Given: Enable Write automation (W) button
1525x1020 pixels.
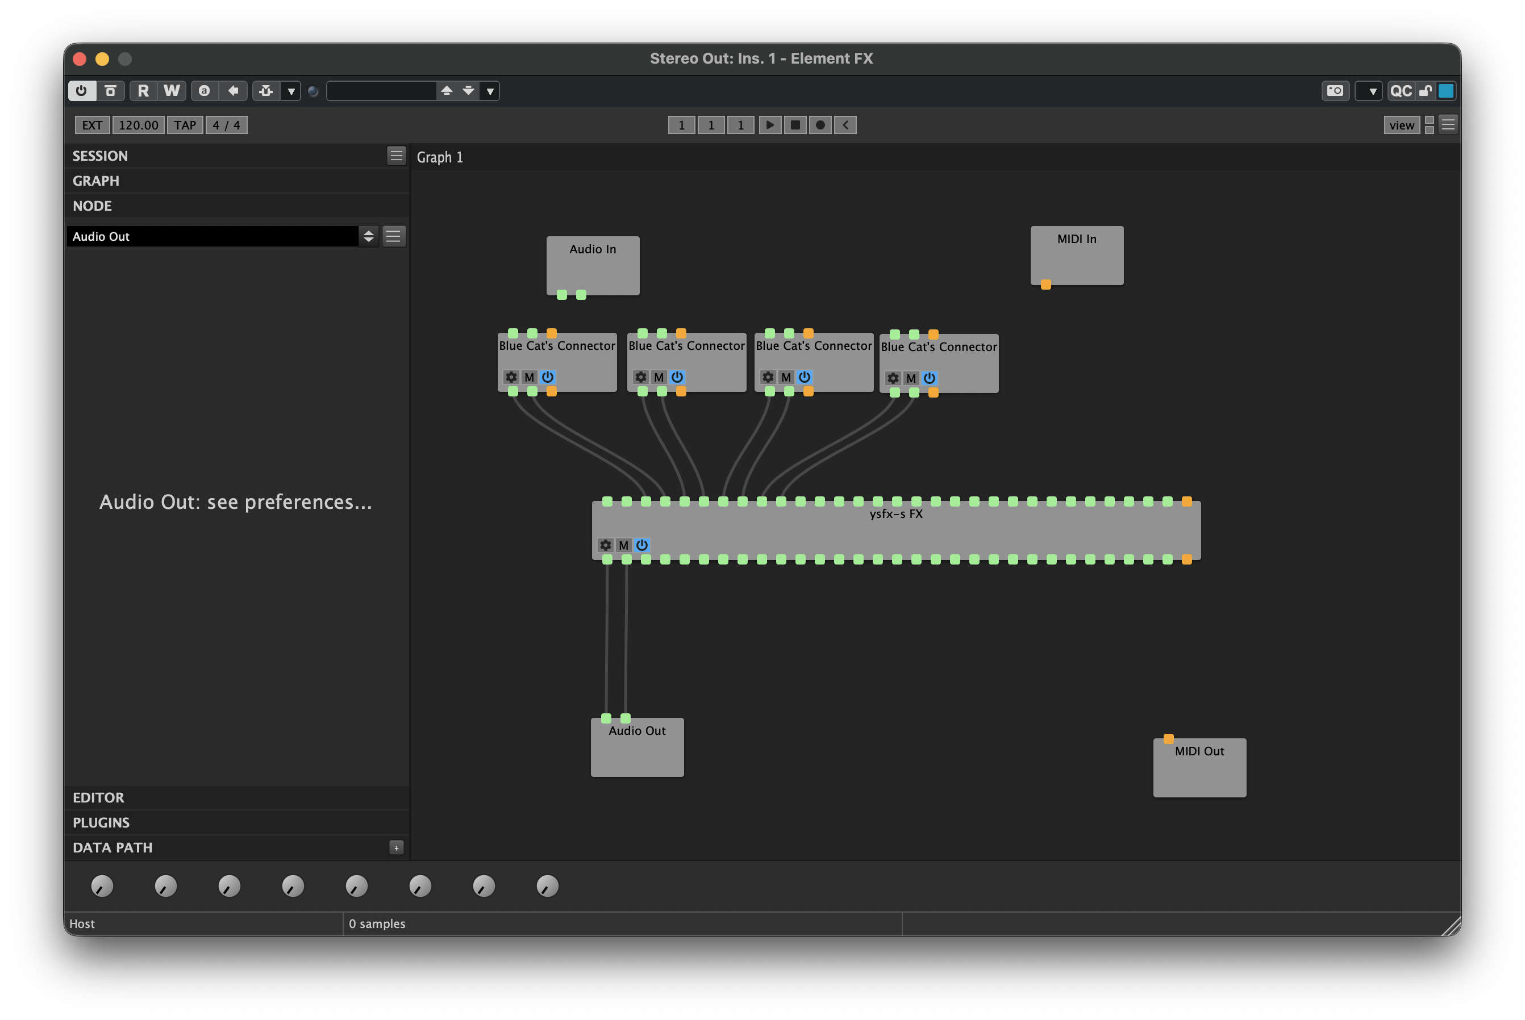Looking at the screenshot, I should [x=172, y=90].
